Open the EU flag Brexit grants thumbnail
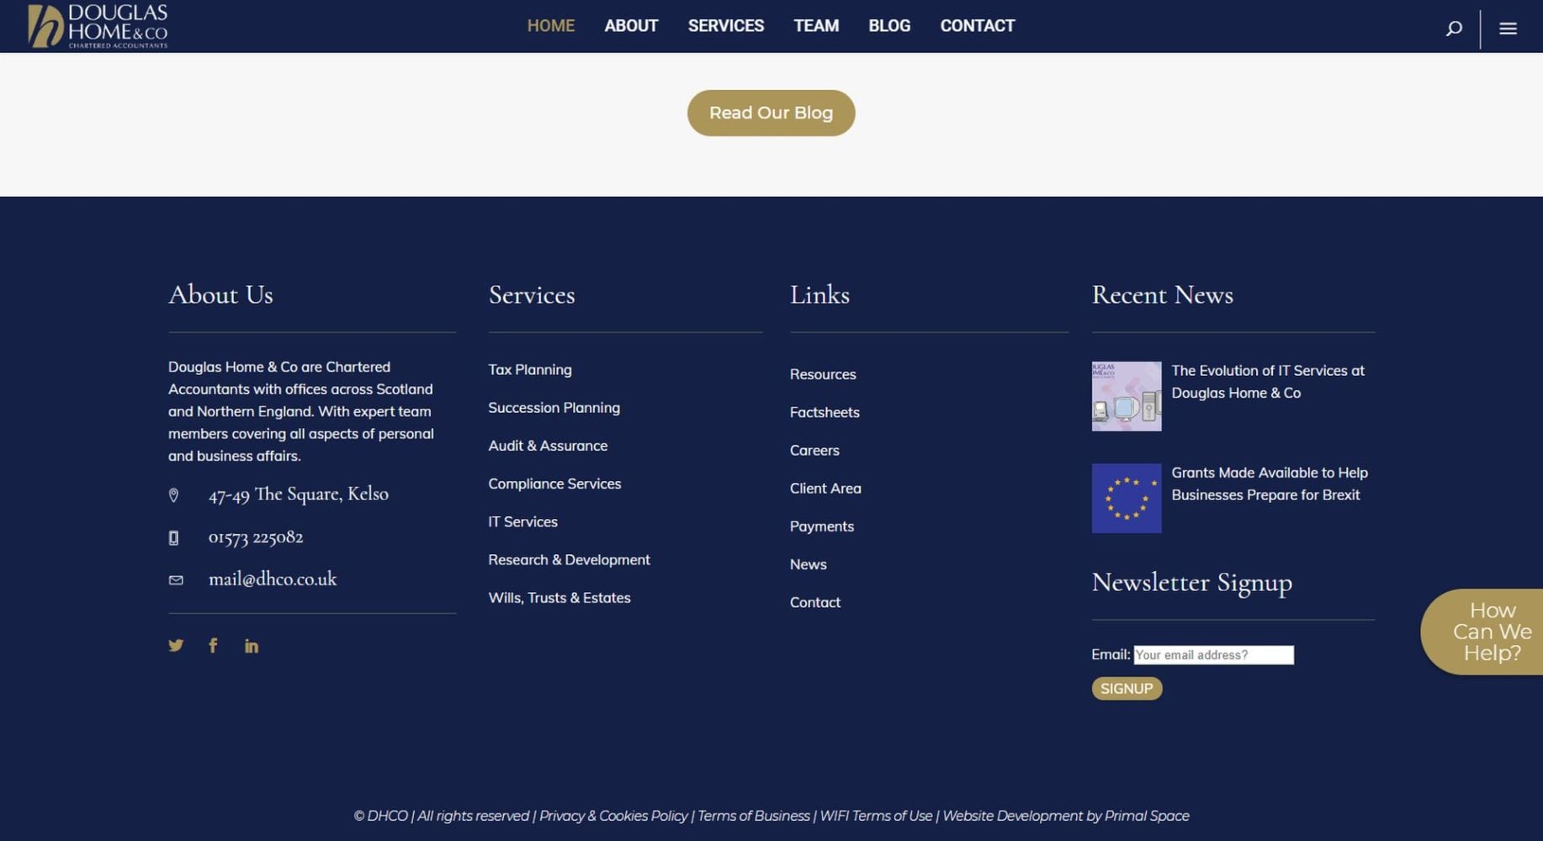Viewport: 1543px width, 841px height. pos(1127,498)
